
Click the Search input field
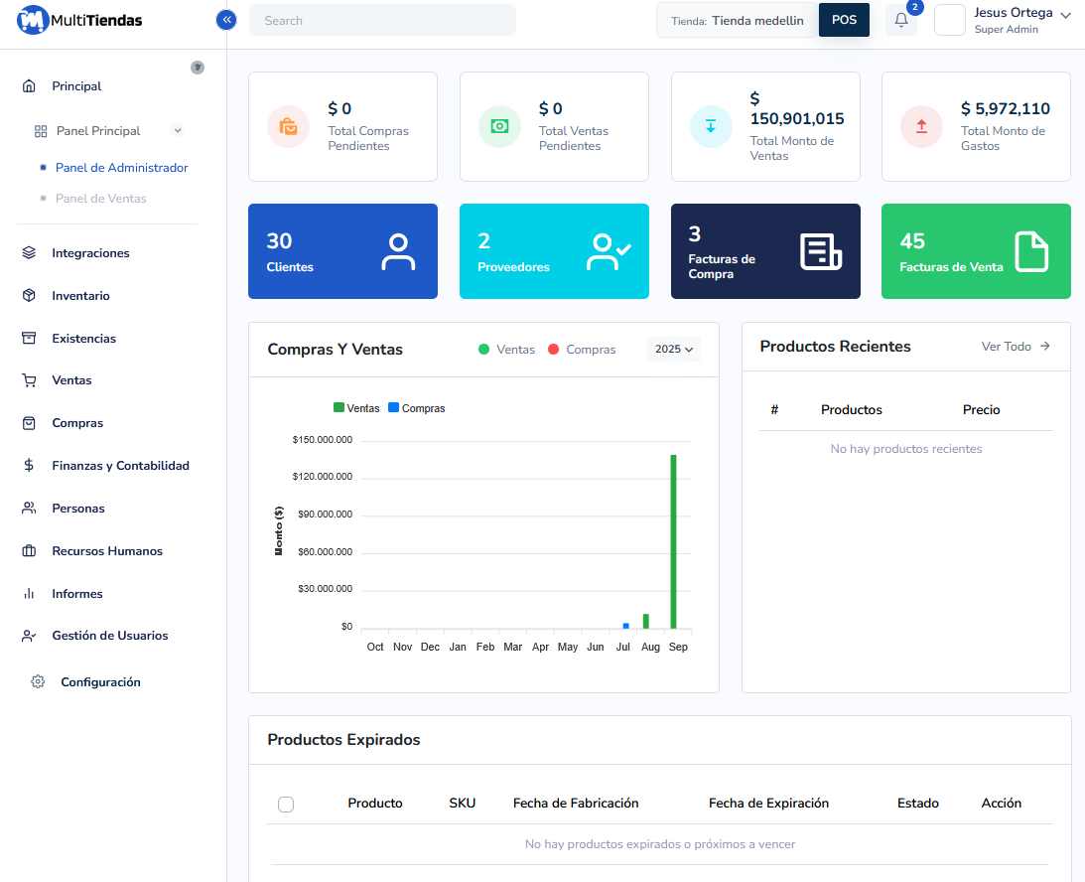point(382,20)
